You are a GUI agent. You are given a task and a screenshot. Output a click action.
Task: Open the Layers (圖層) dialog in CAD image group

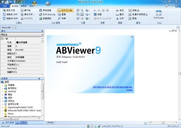pos(62,14)
